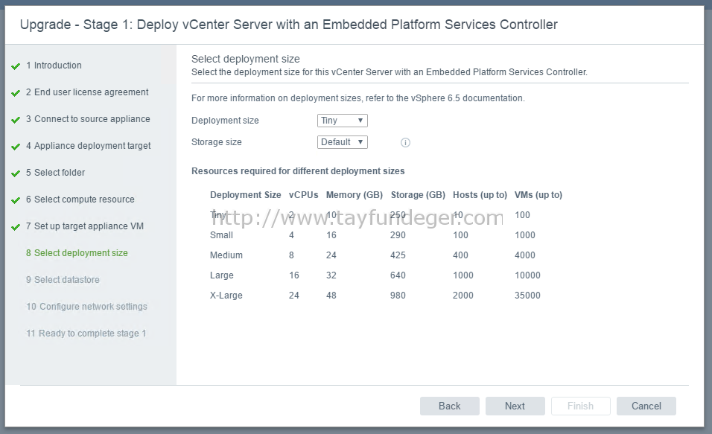Click the 'Memory (GB)' column header
The height and width of the screenshot is (434, 712).
[355, 195]
